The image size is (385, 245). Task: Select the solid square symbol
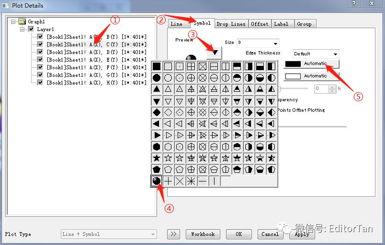click(157, 66)
